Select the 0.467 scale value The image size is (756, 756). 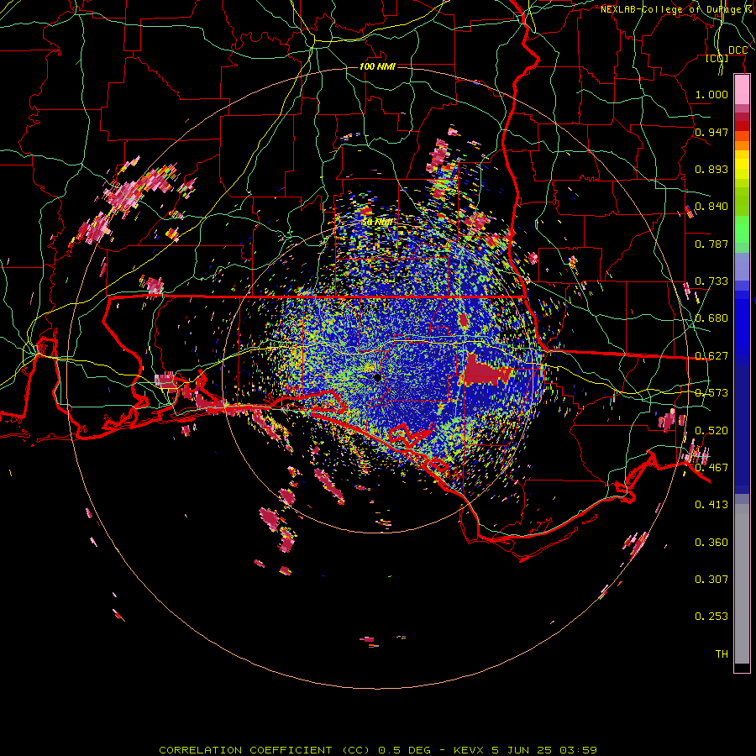point(711,467)
